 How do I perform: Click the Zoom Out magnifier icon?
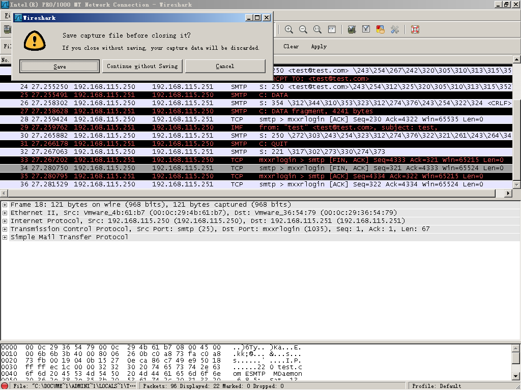pyautogui.click(x=303, y=29)
